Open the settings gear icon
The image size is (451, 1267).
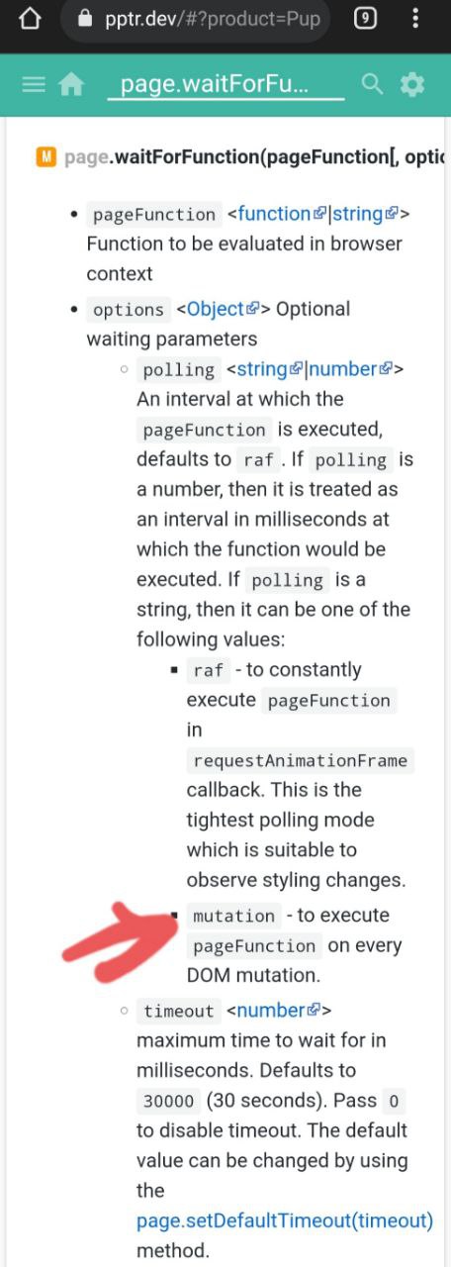click(x=411, y=85)
